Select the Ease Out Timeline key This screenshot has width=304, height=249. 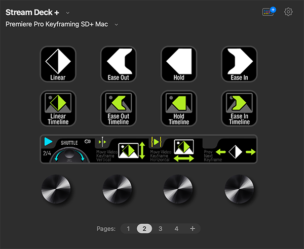coord(119,108)
